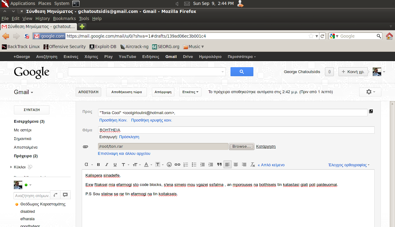Open the Εισερχόμενα inbox folder
The image size is (395, 227).
click(29, 122)
